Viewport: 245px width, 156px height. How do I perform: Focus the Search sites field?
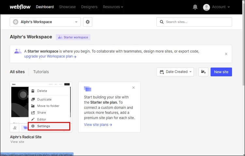[194, 22]
